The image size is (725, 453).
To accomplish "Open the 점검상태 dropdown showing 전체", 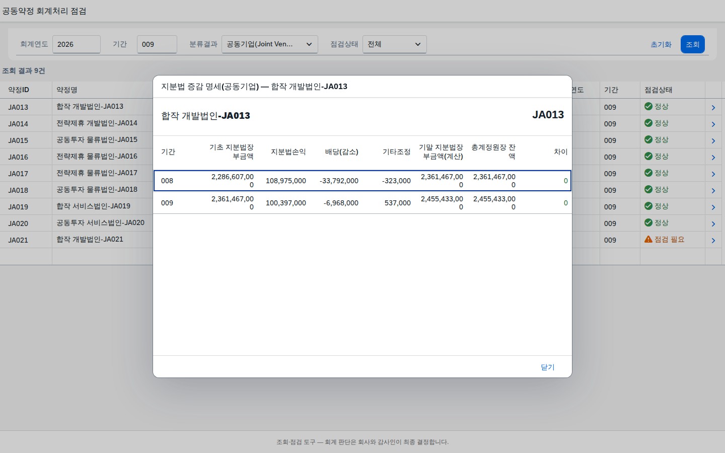I will pos(395,44).
